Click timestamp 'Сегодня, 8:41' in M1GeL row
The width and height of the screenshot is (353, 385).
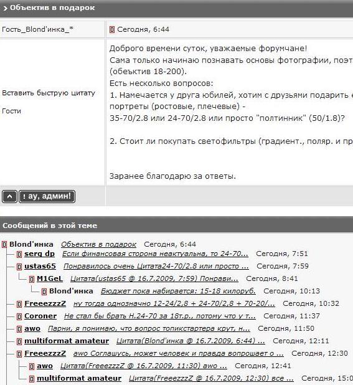[272, 278]
